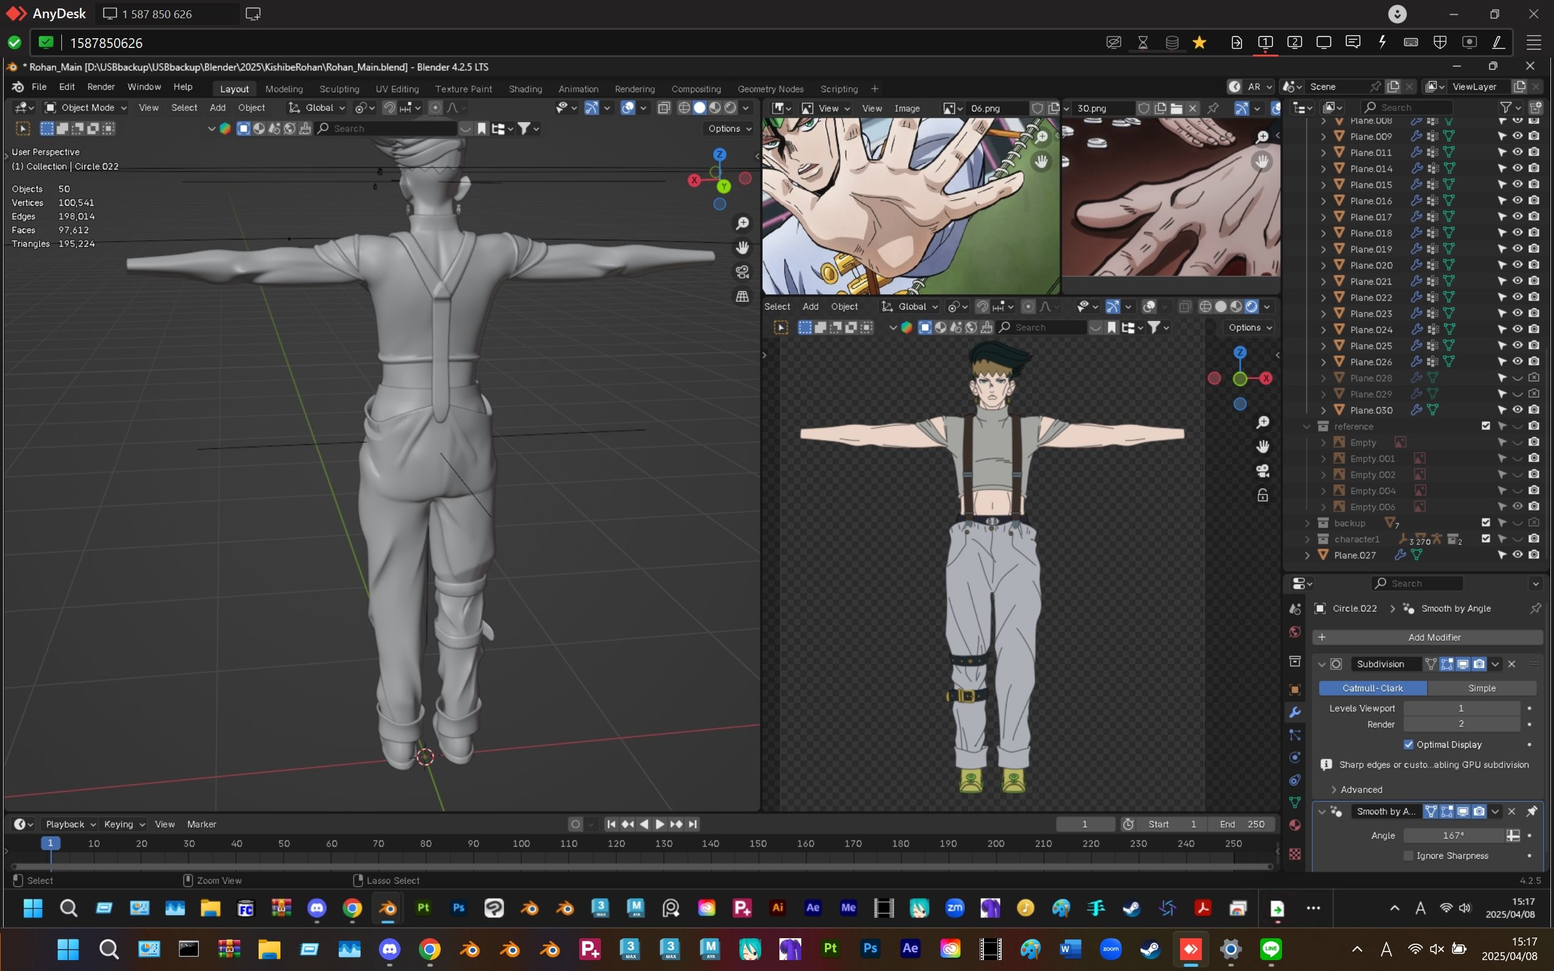1554x971 pixels.
Task: Click the pan hand icon in the left viewport
Action: (742, 248)
